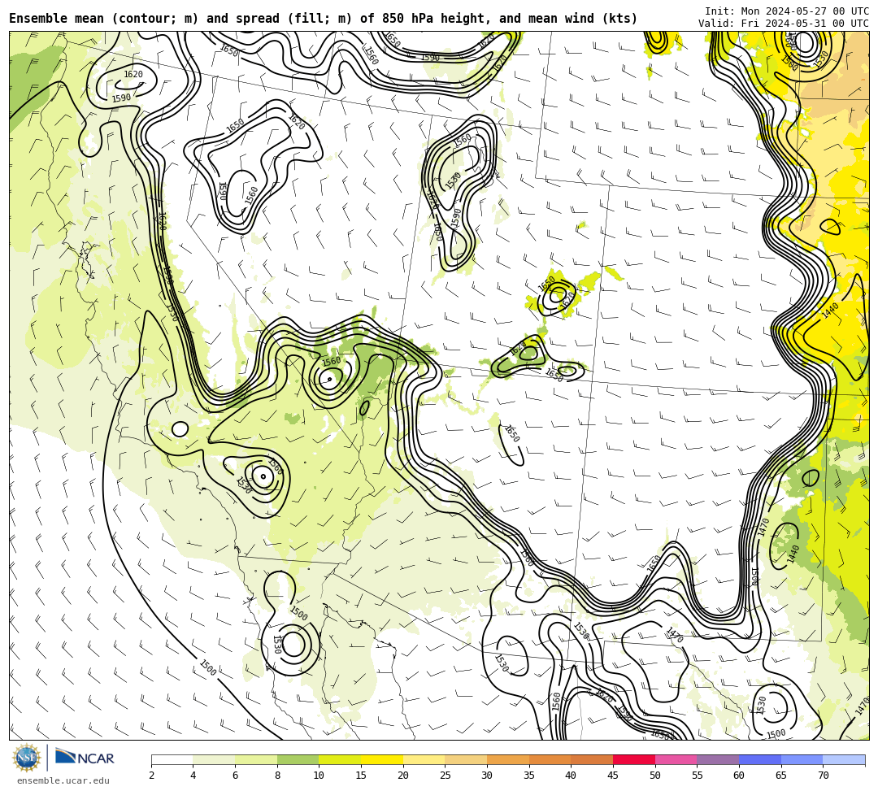
Task: Pick the yellow-green 10–15 m colorbar swatch
Action: 340,759
